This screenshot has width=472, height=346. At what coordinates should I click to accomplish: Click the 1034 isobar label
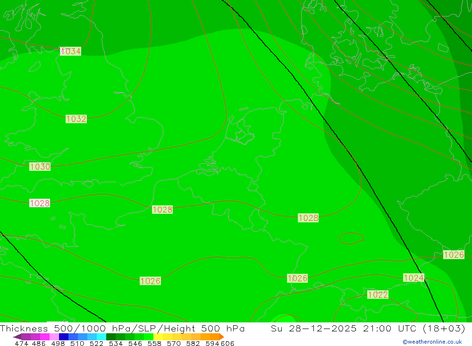point(71,51)
